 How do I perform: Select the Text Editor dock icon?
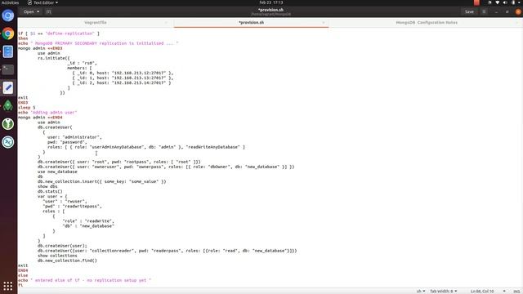click(x=8, y=87)
